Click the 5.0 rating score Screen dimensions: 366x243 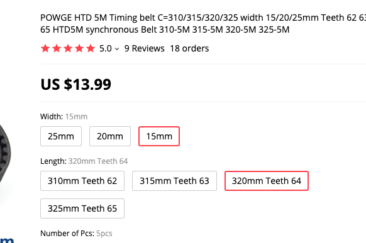coord(106,48)
